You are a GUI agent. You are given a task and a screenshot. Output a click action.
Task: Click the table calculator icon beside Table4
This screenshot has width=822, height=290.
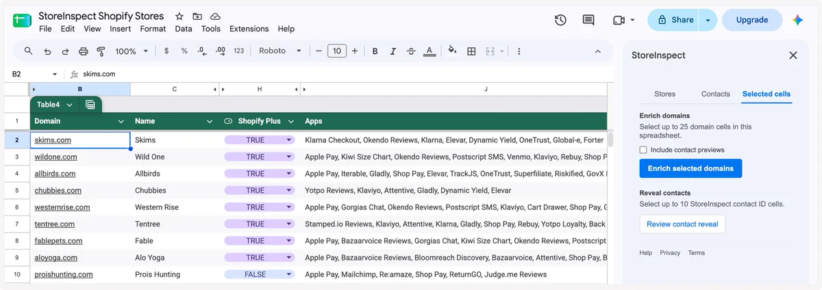(x=90, y=105)
